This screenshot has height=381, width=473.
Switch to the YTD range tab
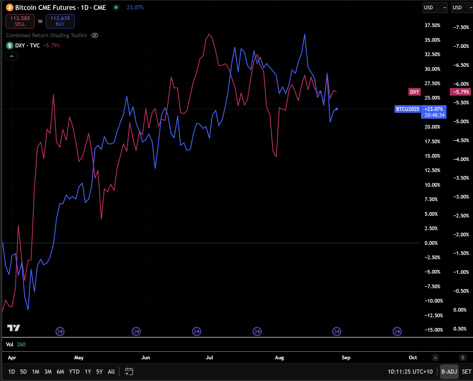74,371
